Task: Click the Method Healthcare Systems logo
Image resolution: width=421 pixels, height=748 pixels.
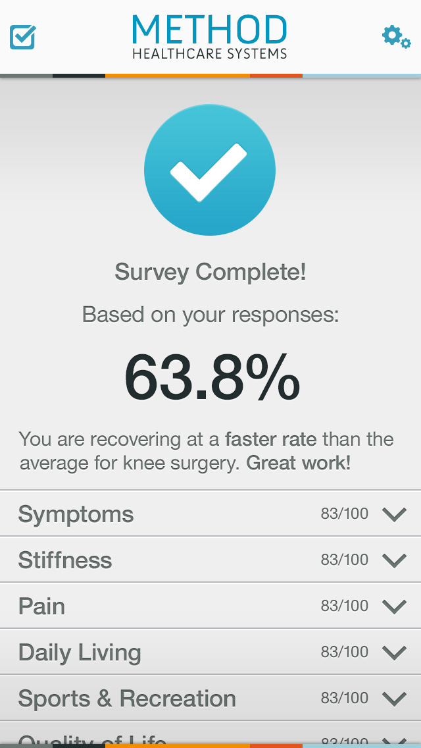Action: click(x=210, y=37)
